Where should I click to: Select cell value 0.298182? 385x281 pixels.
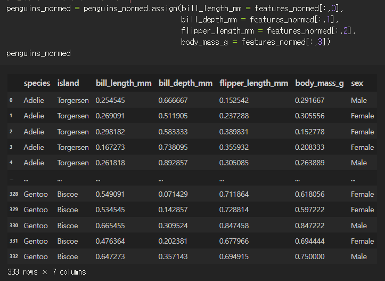point(110,132)
